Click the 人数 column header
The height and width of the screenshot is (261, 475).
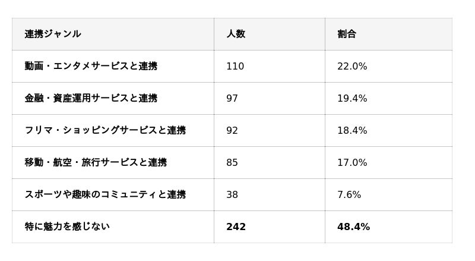[x=236, y=34]
